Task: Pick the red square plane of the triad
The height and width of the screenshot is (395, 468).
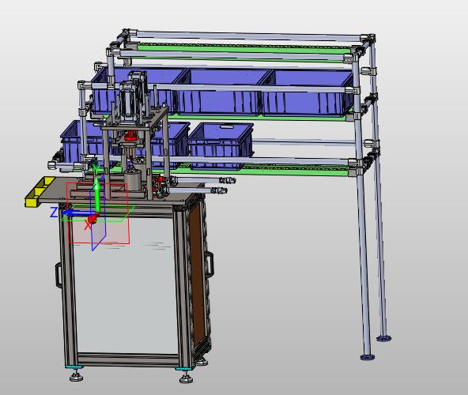Action: pyautogui.click(x=99, y=213)
